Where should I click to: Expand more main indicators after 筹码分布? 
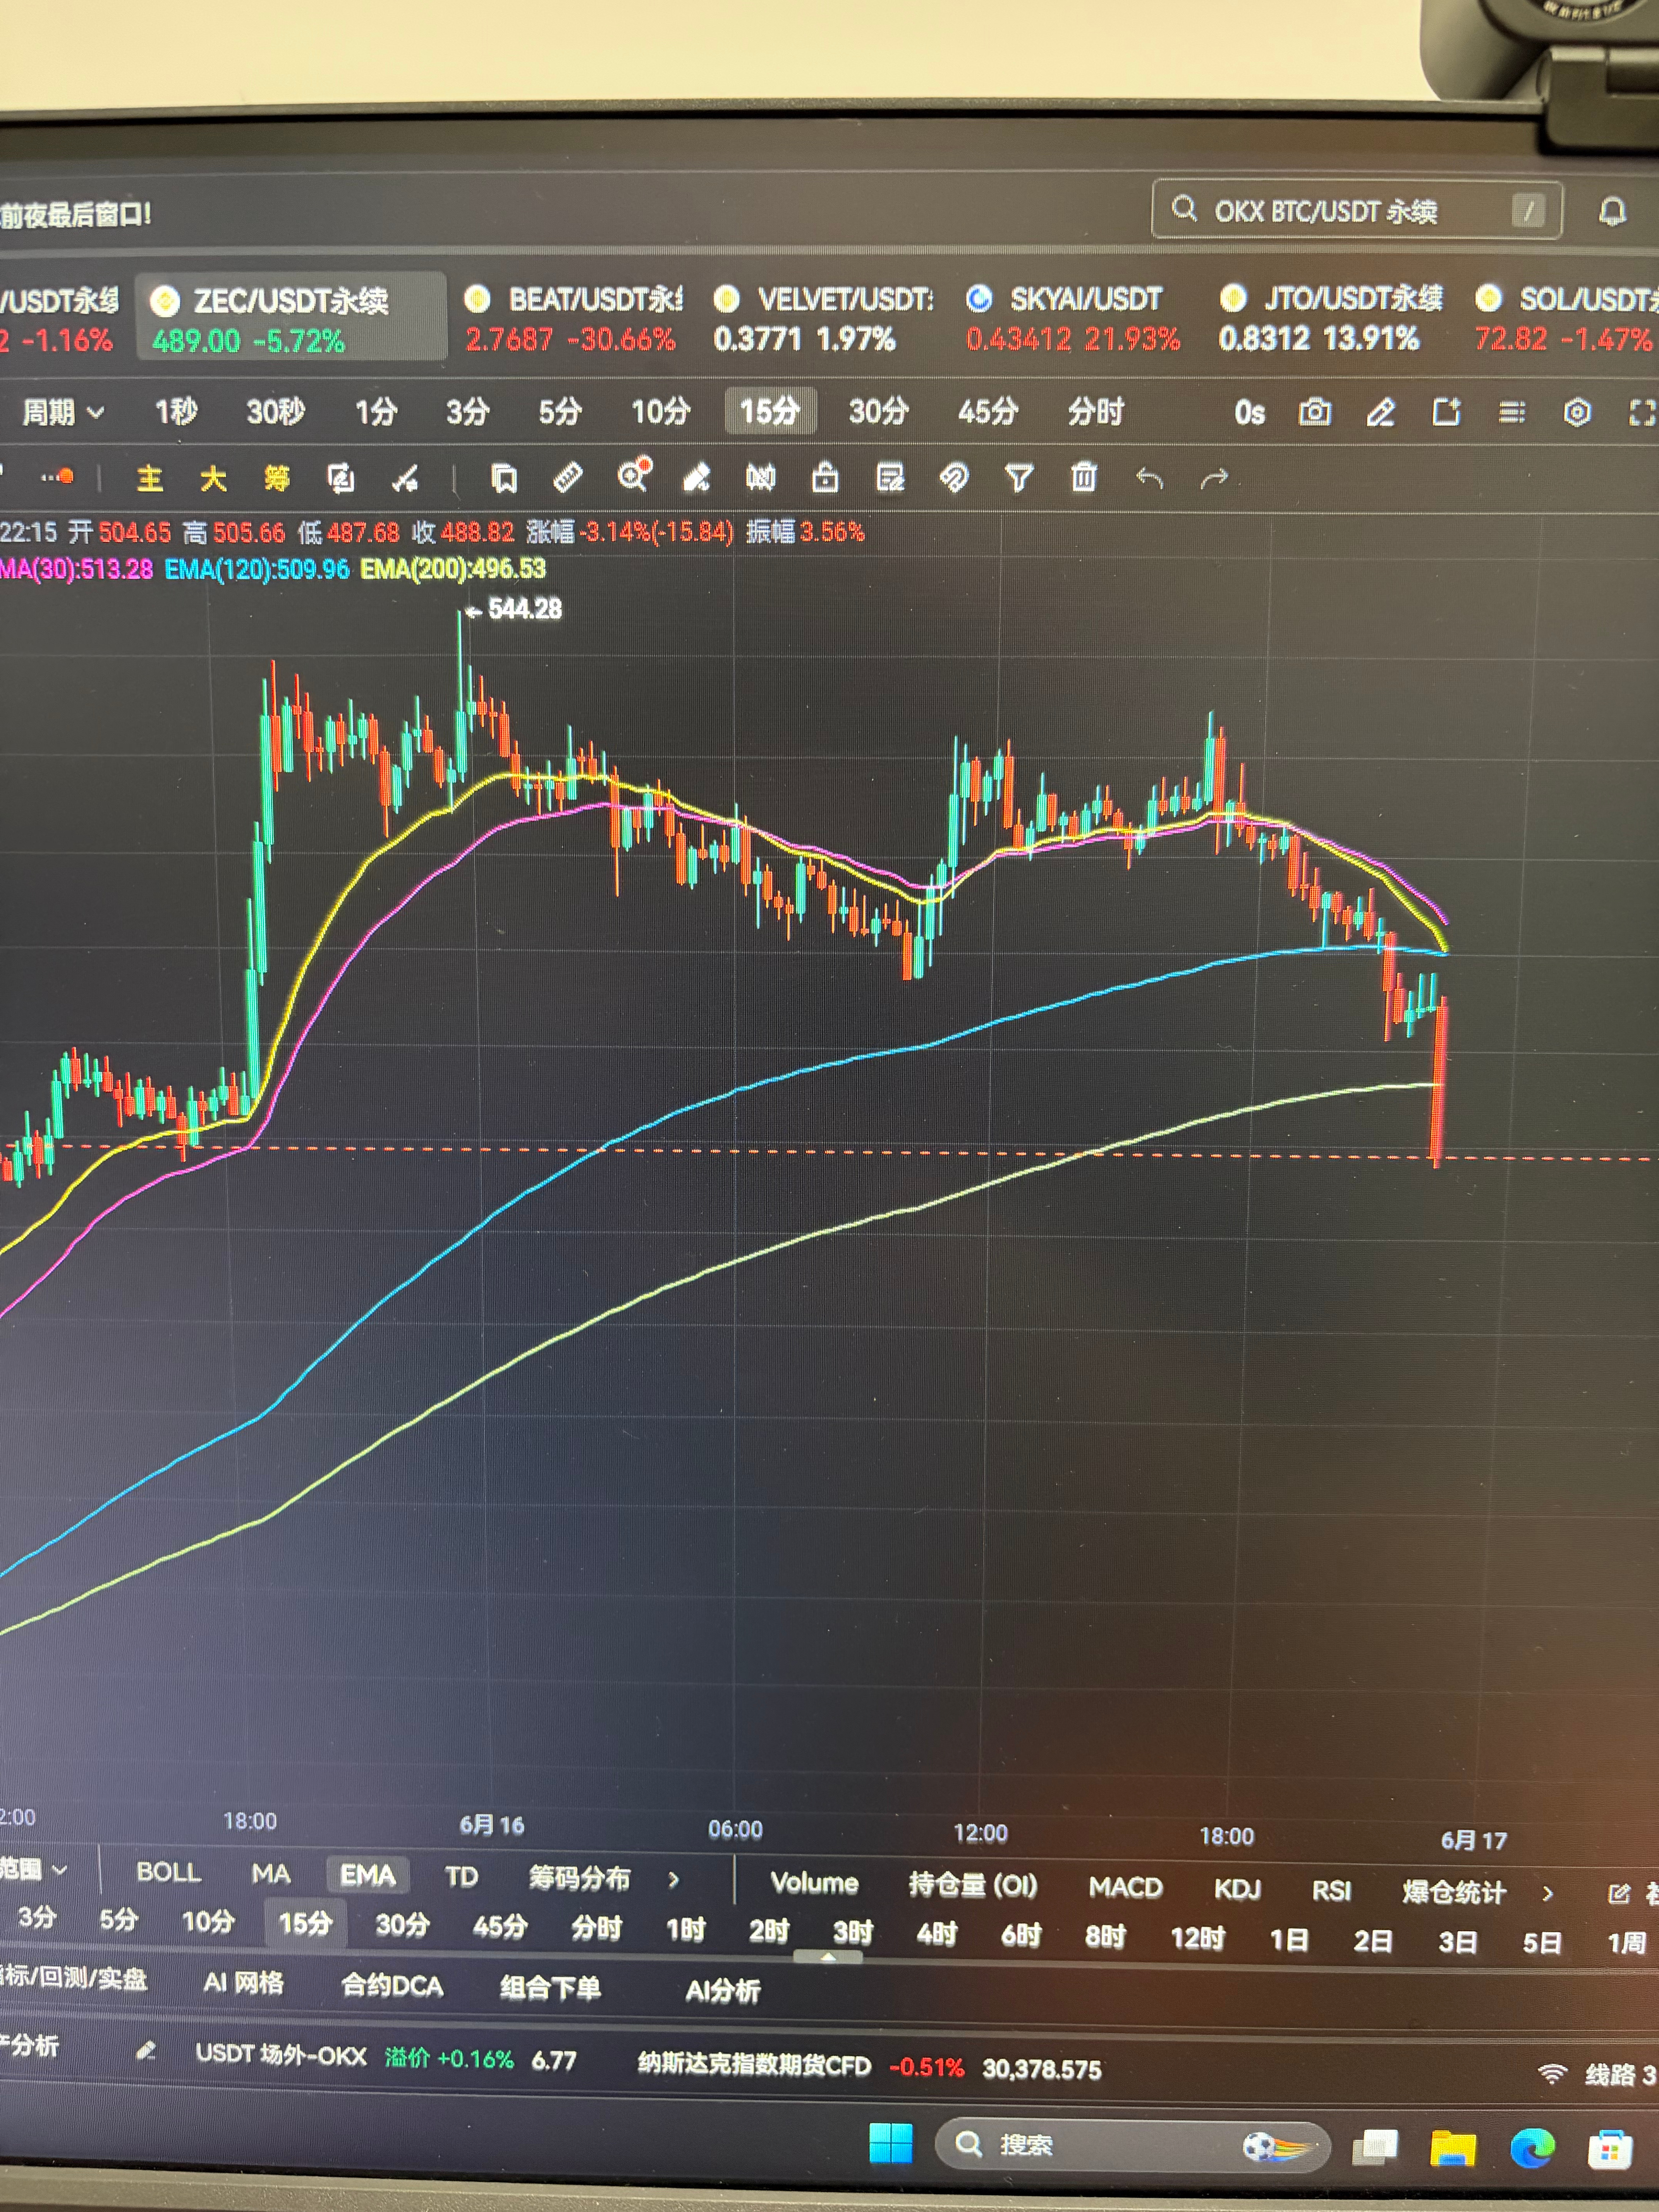click(674, 1880)
